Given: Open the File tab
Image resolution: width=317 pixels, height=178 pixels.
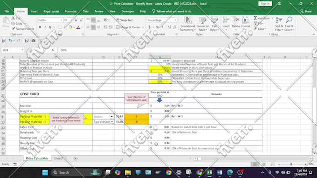Looking at the screenshot, I should pos(7,11).
